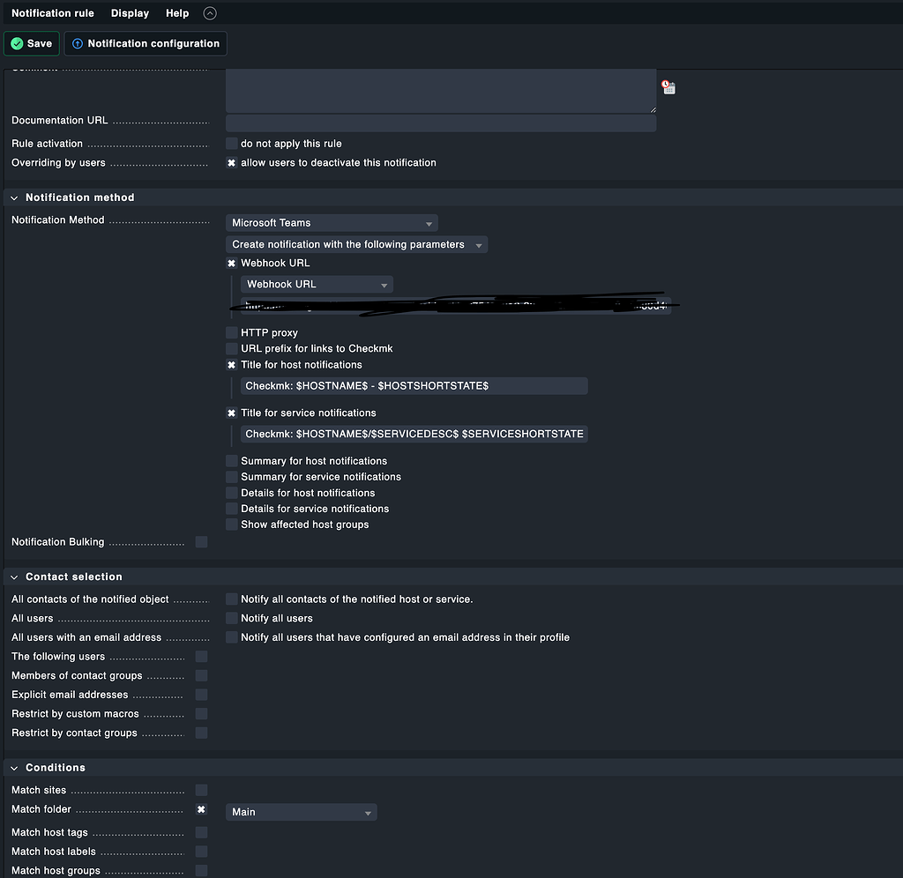Click the Save button
903x878 pixels.
31,42
